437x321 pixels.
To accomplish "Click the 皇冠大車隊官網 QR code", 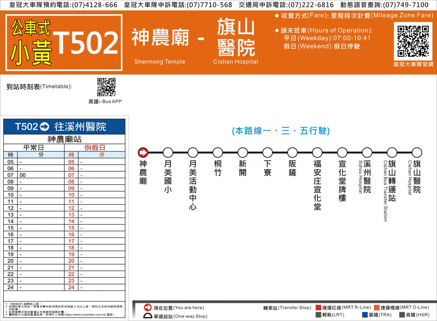I will pyautogui.click(x=413, y=41).
